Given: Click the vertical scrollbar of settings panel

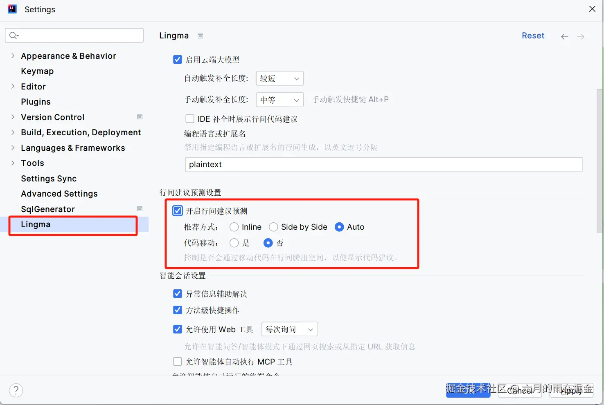Looking at the screenshot, I should coord(599,161).
